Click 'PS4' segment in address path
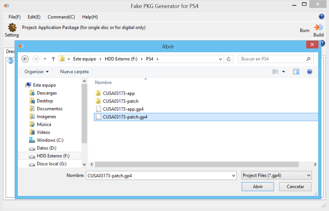The width and height of the screenshot is (329, 211). (150, 59)
